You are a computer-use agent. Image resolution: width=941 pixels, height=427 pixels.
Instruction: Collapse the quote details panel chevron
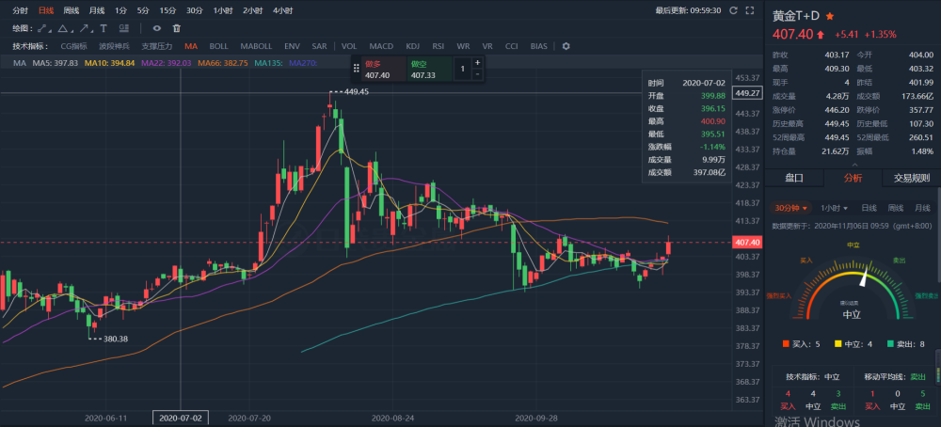pos(853,165)
